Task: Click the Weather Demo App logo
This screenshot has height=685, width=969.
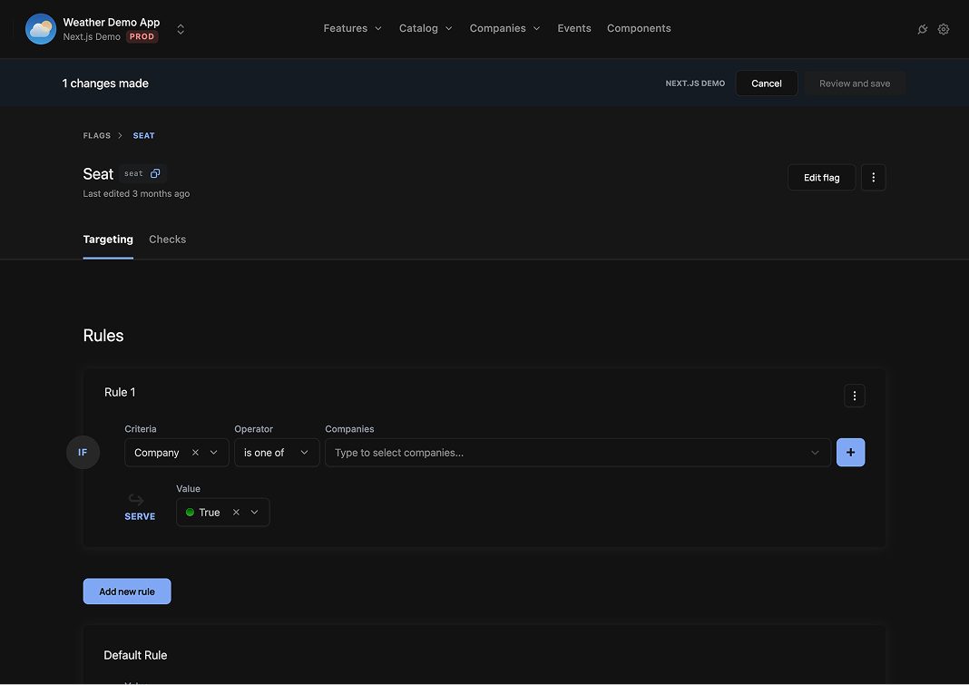Action: pyautogui.click(x=41, y=29)
